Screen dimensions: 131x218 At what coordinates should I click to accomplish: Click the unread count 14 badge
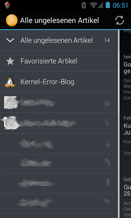[107, 40]
